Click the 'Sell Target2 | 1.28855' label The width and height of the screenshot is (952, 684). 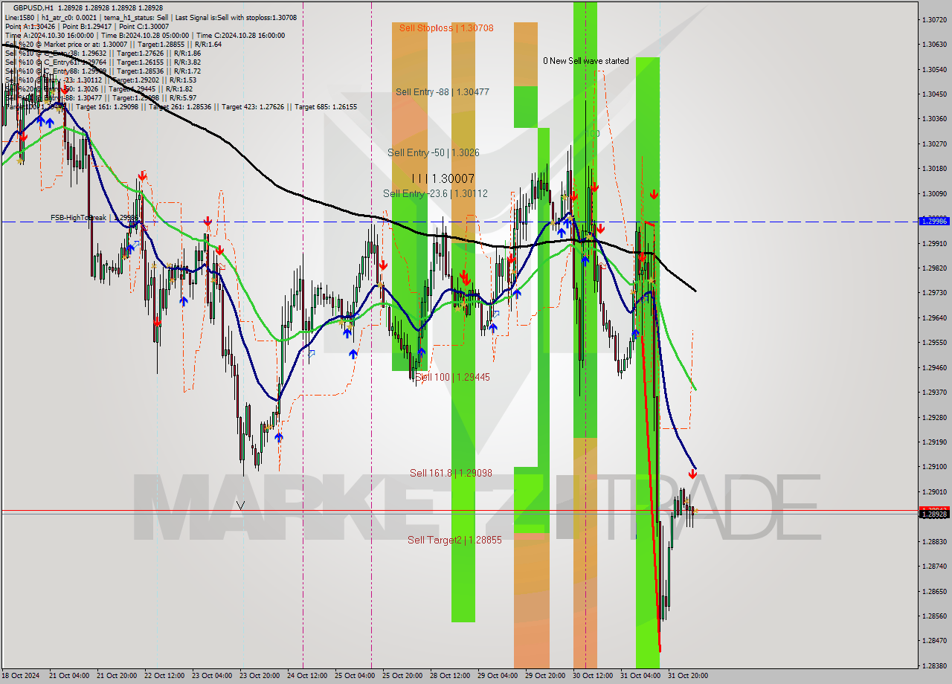tap(454, 541)
